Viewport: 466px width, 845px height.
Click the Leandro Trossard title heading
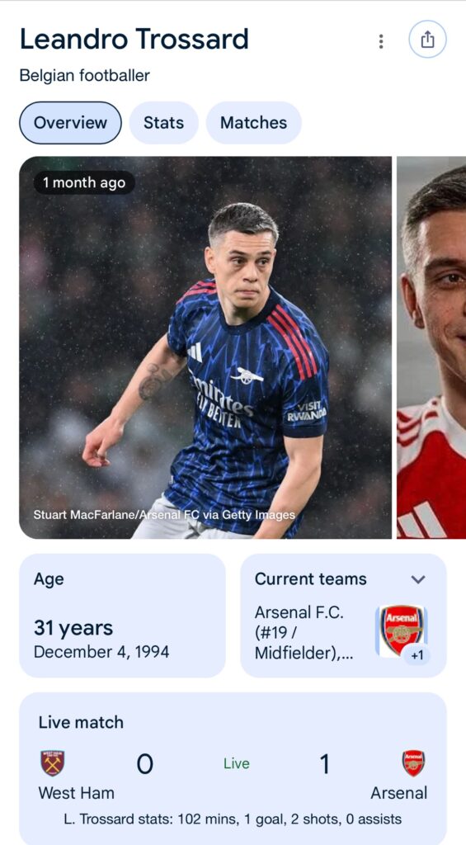click(134, 40)
